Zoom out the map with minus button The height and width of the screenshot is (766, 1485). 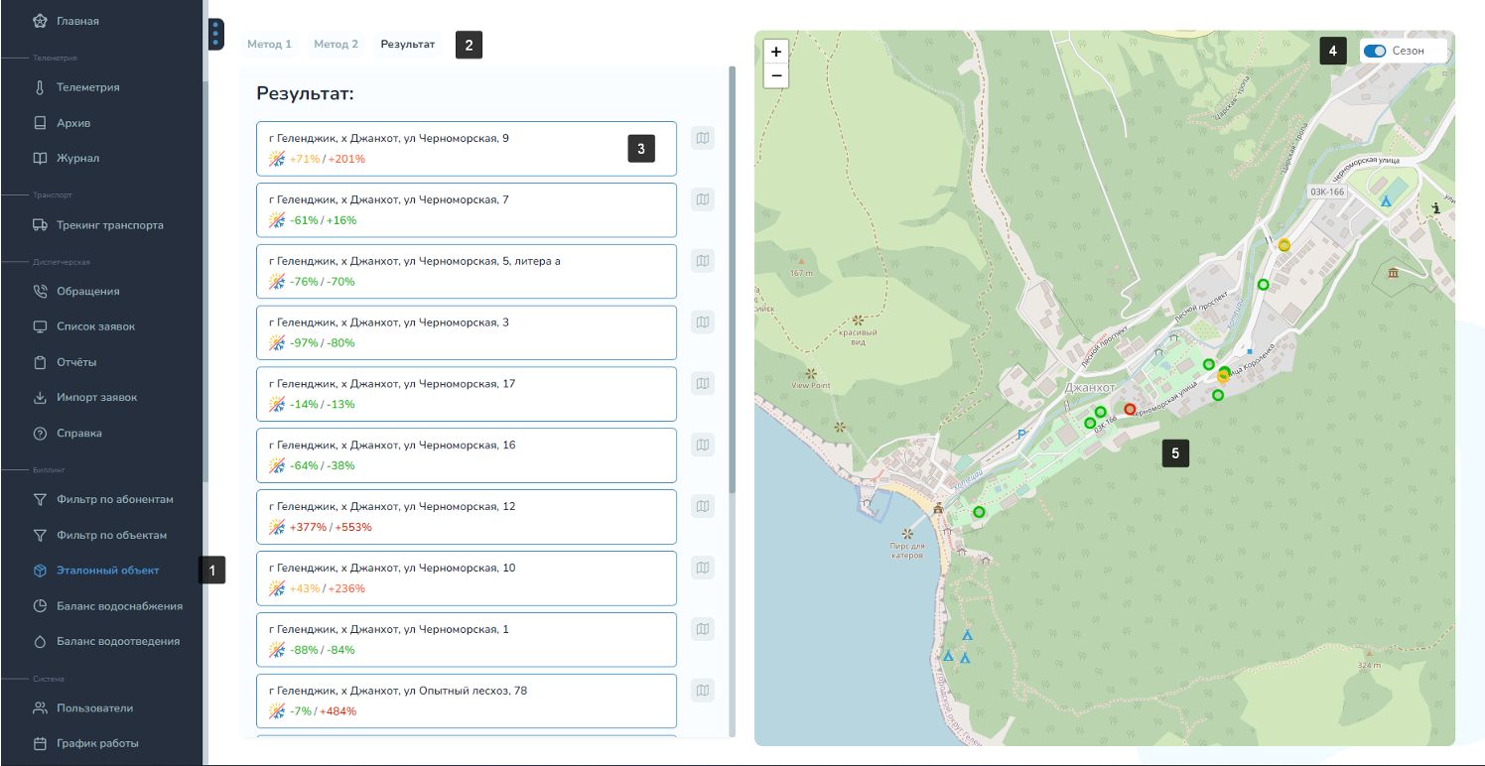(x=776, y=75)
